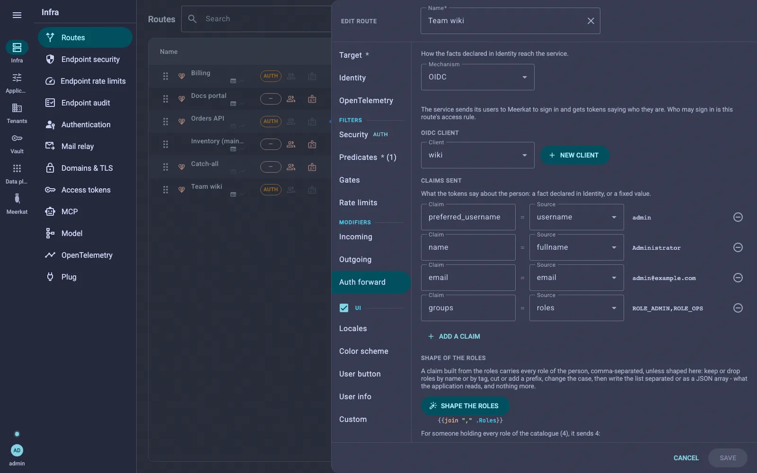Toggle auth pill on Docs portal route
757x473 pixels.
pyautogui.click(x=271, y=99)
